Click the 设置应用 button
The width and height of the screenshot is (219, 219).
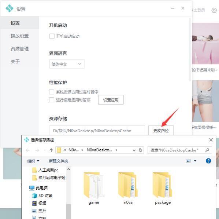111,100
